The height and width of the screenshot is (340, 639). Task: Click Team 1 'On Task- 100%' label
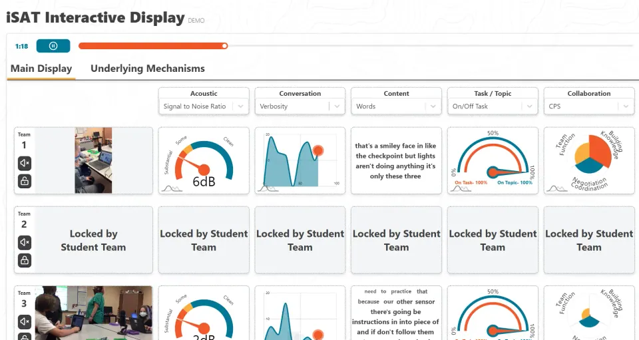[471, 182]
